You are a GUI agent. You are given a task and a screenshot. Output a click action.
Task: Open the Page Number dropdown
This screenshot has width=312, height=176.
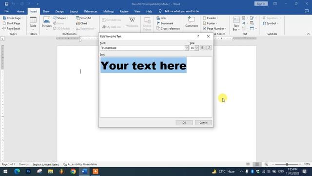[214, 28]
